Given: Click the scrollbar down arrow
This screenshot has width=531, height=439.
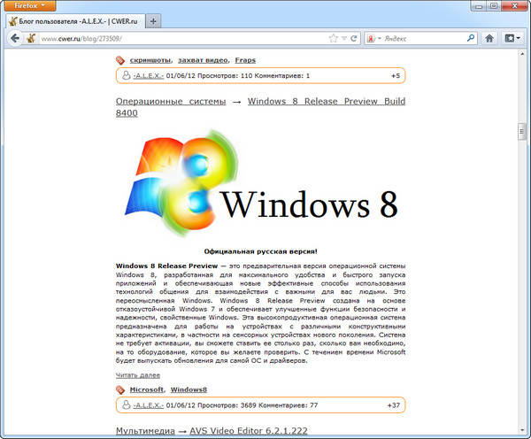Looking at the screenshot, I should [x=522, y=430].
